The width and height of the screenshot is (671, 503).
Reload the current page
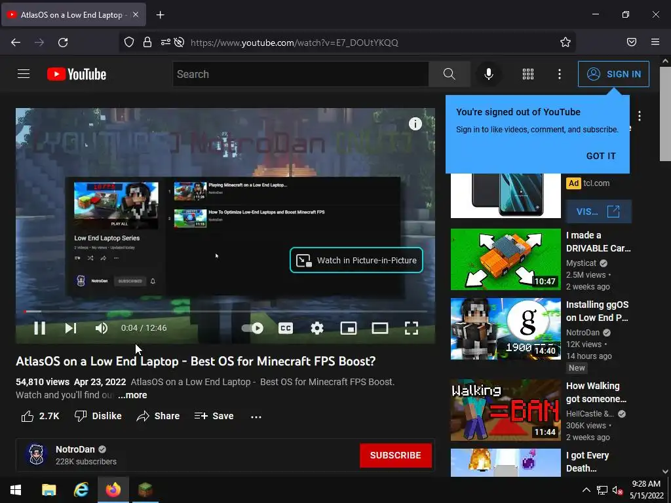click(63, 43)
